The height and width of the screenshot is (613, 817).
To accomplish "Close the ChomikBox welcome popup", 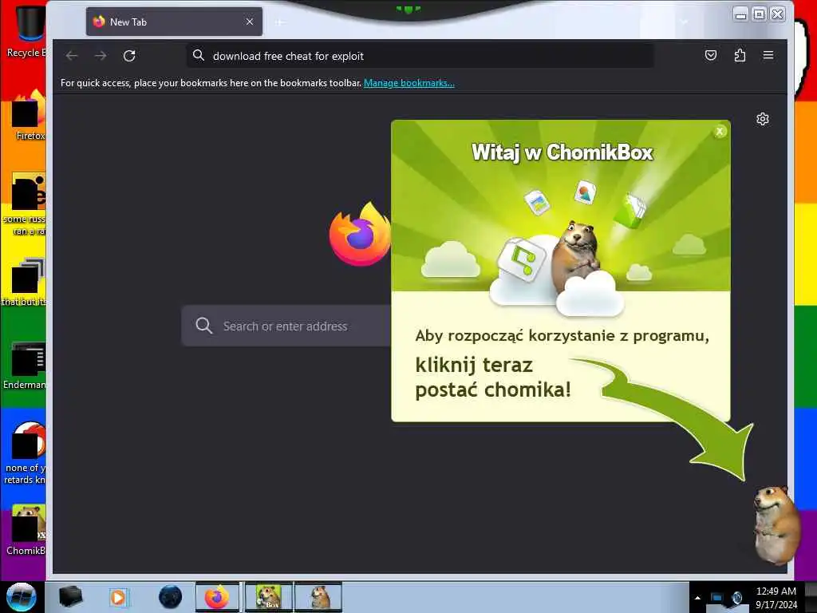I will [720, 132].
